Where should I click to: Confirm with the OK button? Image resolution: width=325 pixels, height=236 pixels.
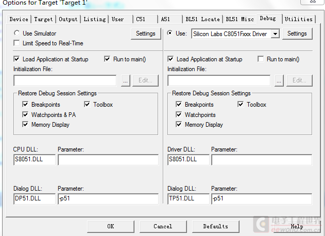click(x=111, y=226)
